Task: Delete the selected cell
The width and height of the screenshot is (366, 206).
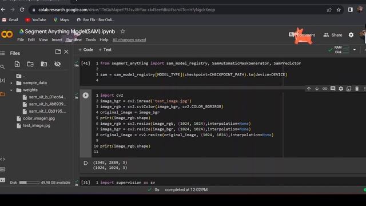Action: 357,89
